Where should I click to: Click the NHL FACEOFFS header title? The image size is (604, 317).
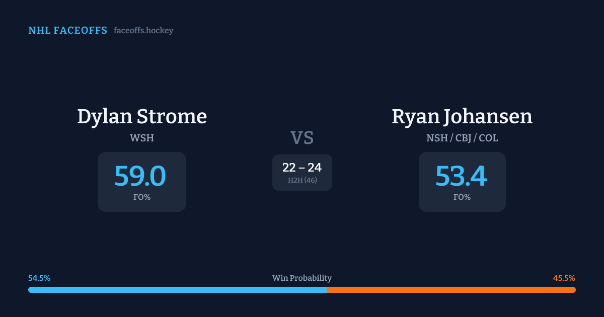click(x=67, y=31)
